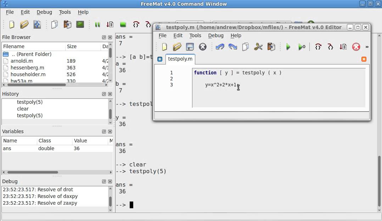
Task: Select the clear entry in History
Action: pyautogui.click(x=23, y=109)
